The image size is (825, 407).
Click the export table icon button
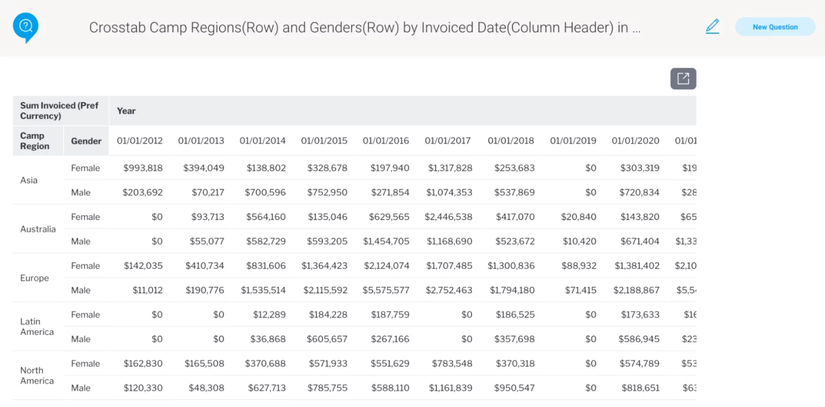coord(683,79)
